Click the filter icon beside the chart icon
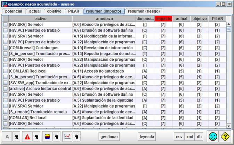234x145 pixels. (x=77, y=137)
